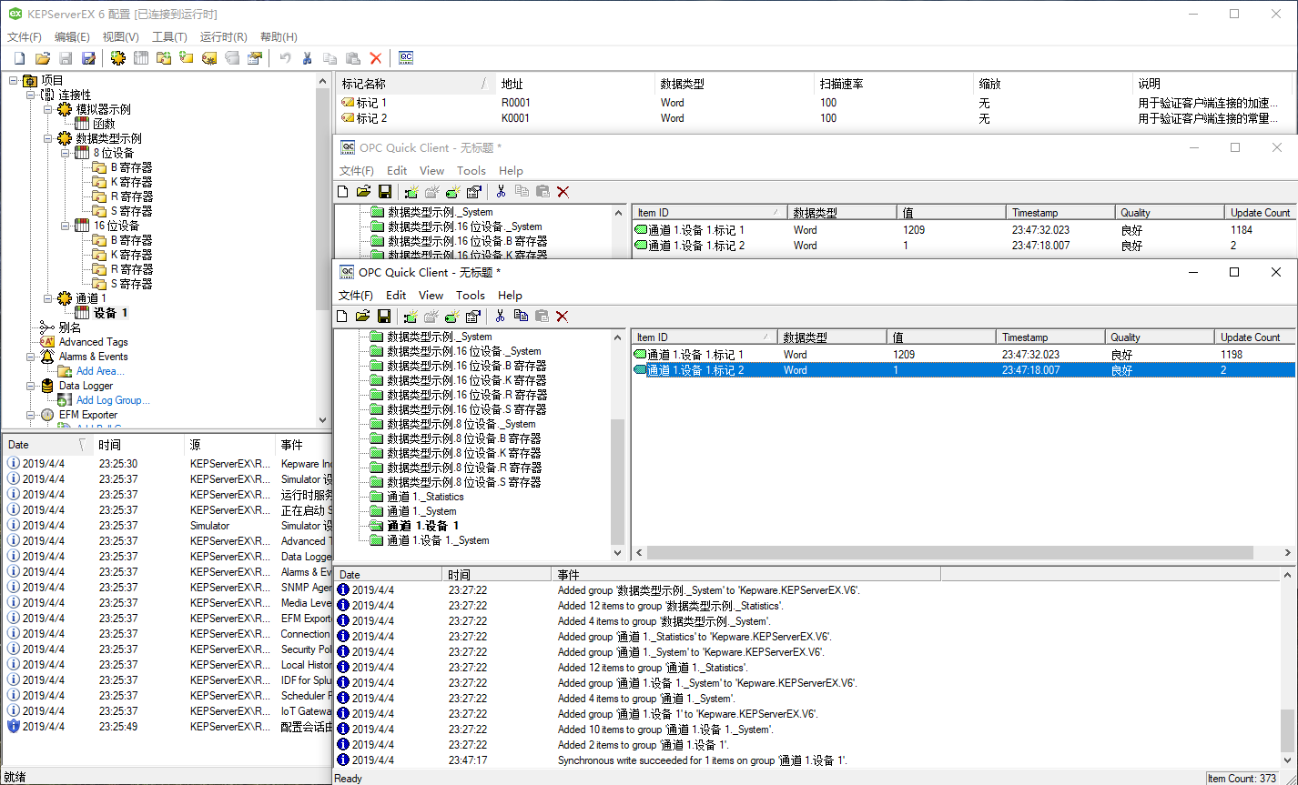
Task: Click New Tag Group icon in KEPServerEX toolbar
Action: click(164, 58)
